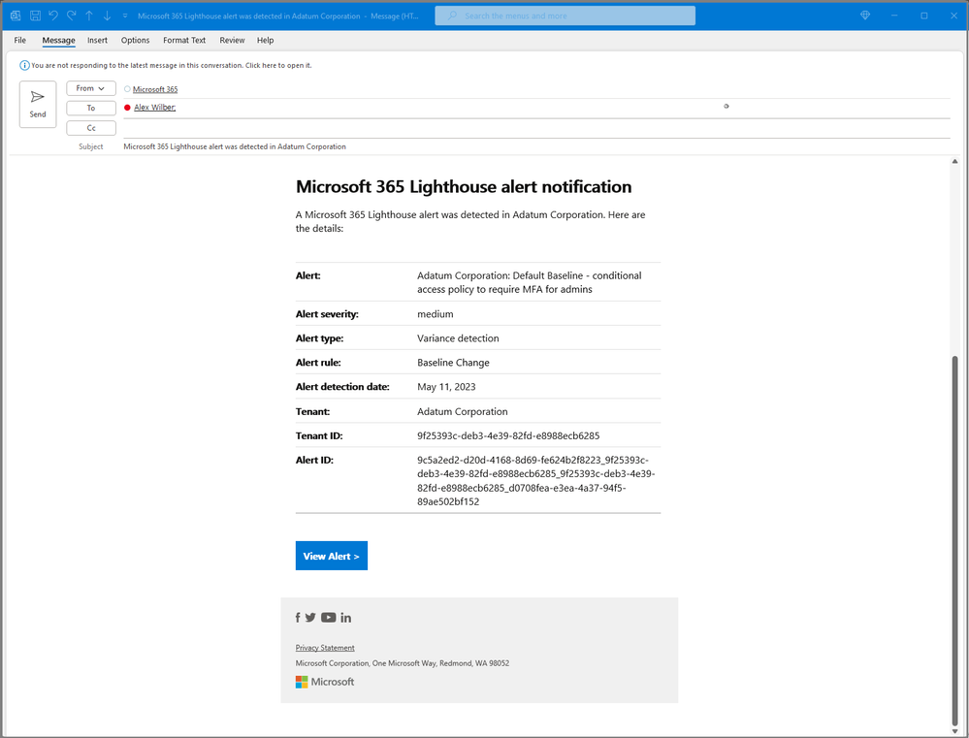Click the Twitter icon in footer

point(310,618)
